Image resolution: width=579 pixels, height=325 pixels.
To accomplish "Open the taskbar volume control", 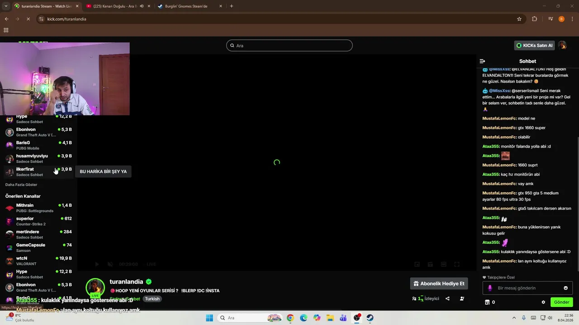I will click(x=550, y=318).
